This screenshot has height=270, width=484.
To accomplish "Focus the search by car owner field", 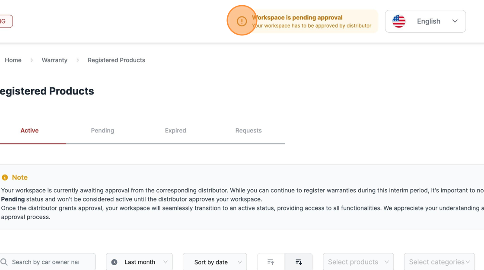I will [x=48, y=262].
